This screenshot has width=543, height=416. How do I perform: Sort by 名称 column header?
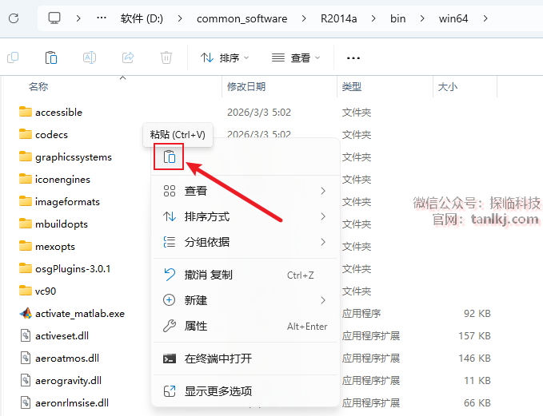(38, 86)
